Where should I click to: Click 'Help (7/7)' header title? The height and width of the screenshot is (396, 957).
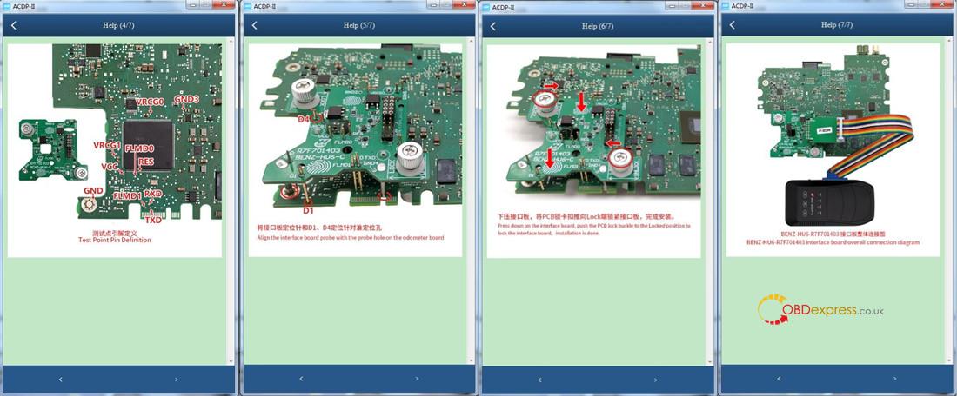click(x=837, y=25)
